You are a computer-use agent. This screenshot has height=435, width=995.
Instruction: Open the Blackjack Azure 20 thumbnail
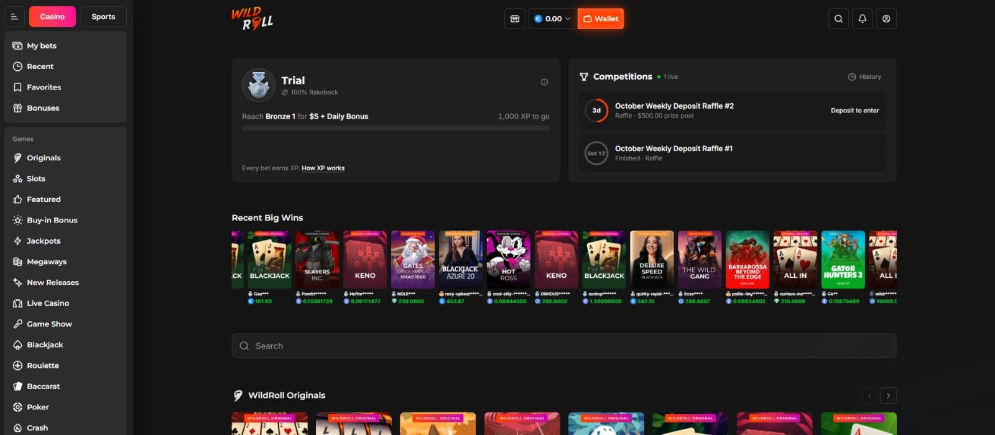461,260
